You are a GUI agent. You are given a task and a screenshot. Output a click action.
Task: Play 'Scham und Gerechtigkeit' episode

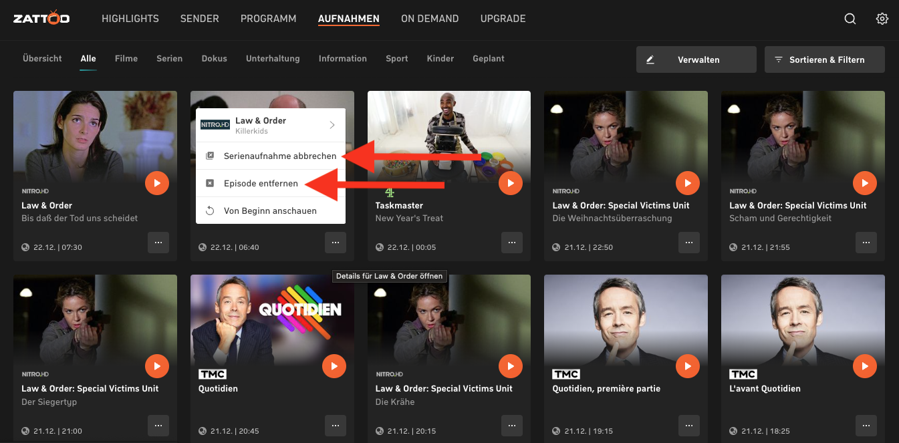click(865, 182)
